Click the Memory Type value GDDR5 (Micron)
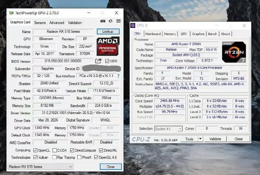 coord(52,98)
